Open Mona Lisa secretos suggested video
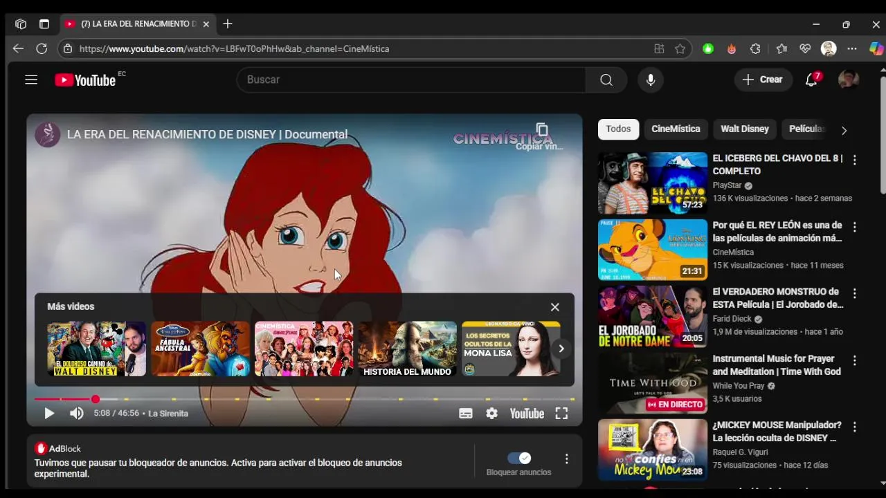 (511, 349)
